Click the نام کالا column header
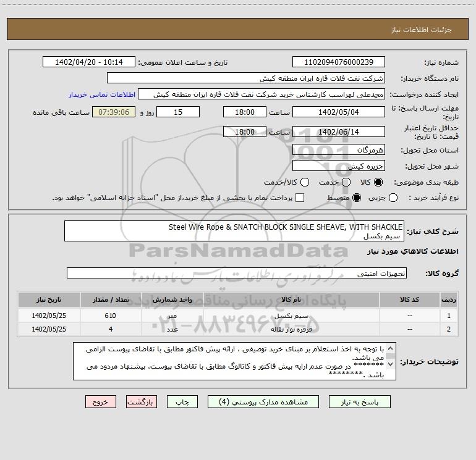476x460 pixels. tap(291, 299)
